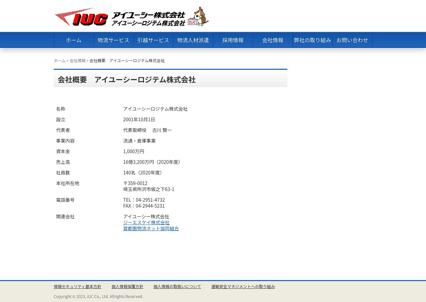Open the お問い合わせ menu item
Viewport: 426px width, 302px height.
[x=352, y=40]
